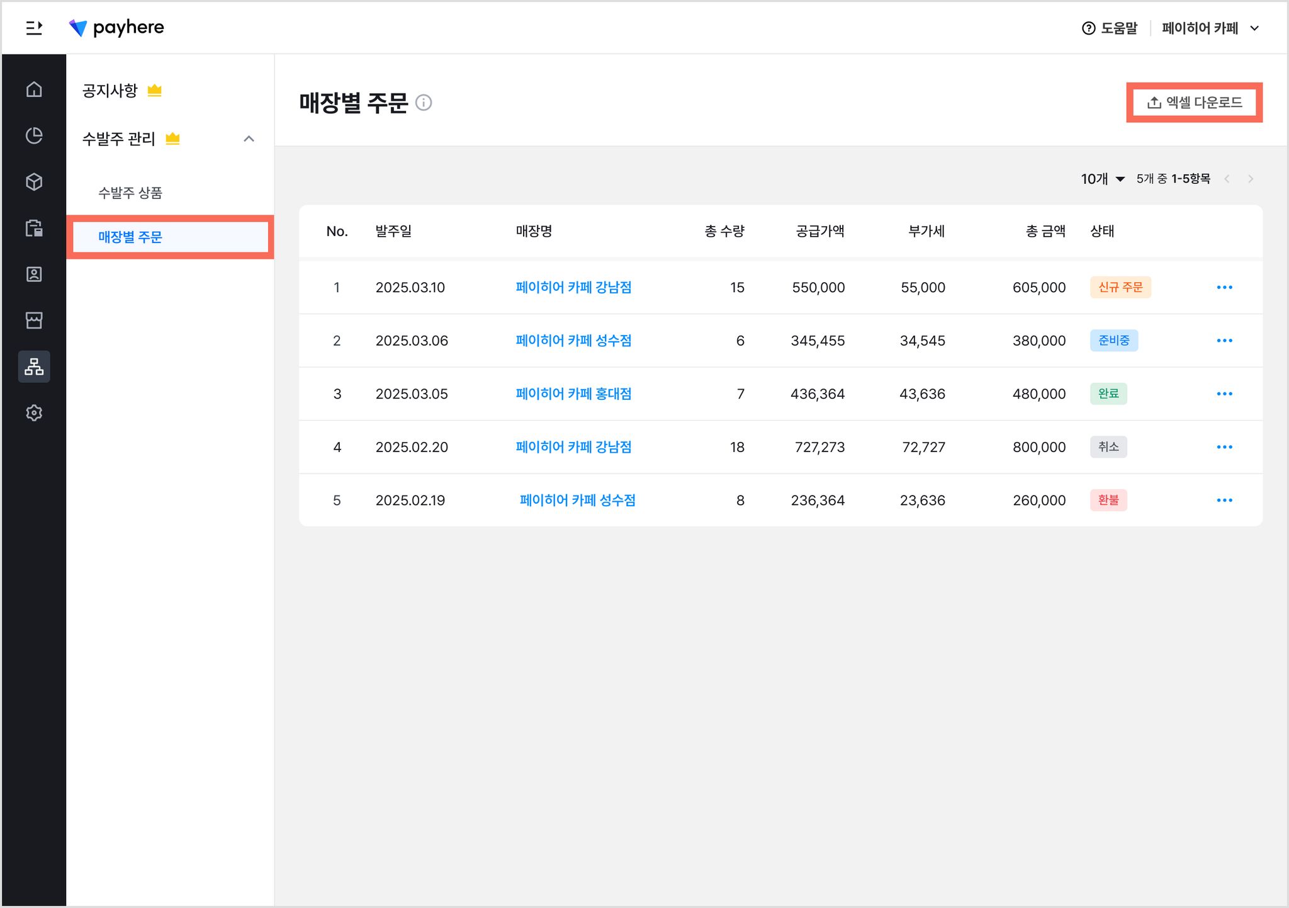
Task: Click the 도움말 help button
Action: point(1110,28)
